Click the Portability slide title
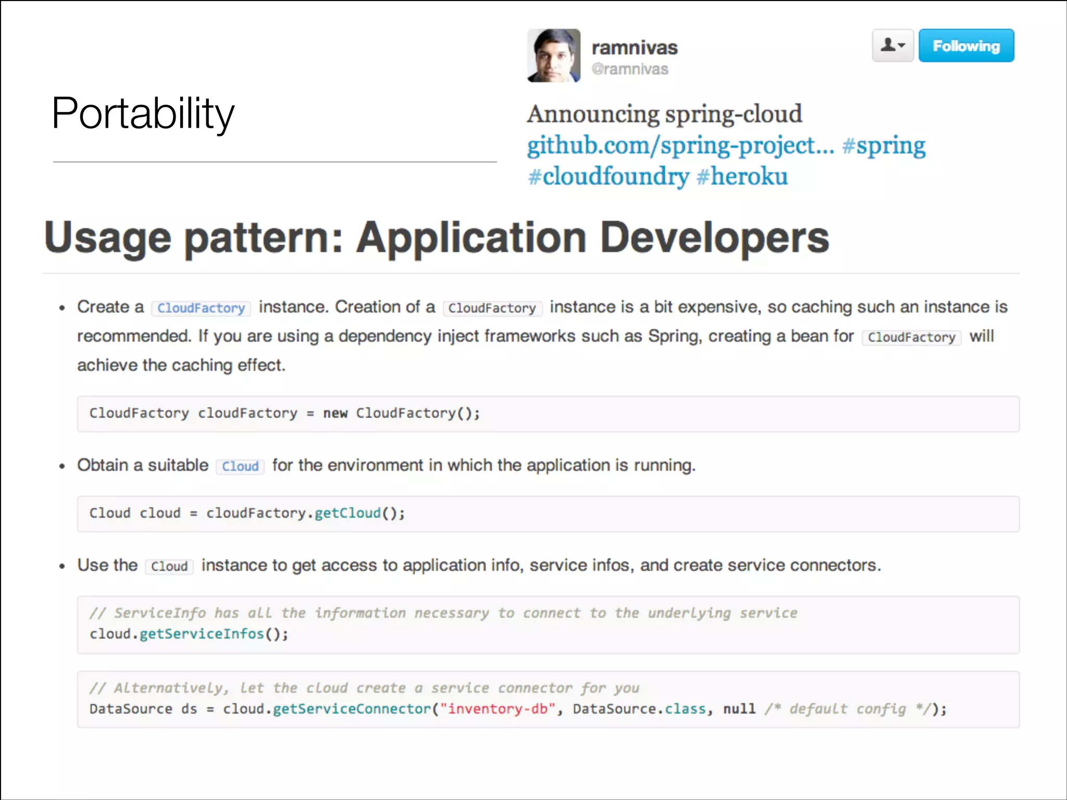This screenshot has width=1067, height=800. [143, 114]
